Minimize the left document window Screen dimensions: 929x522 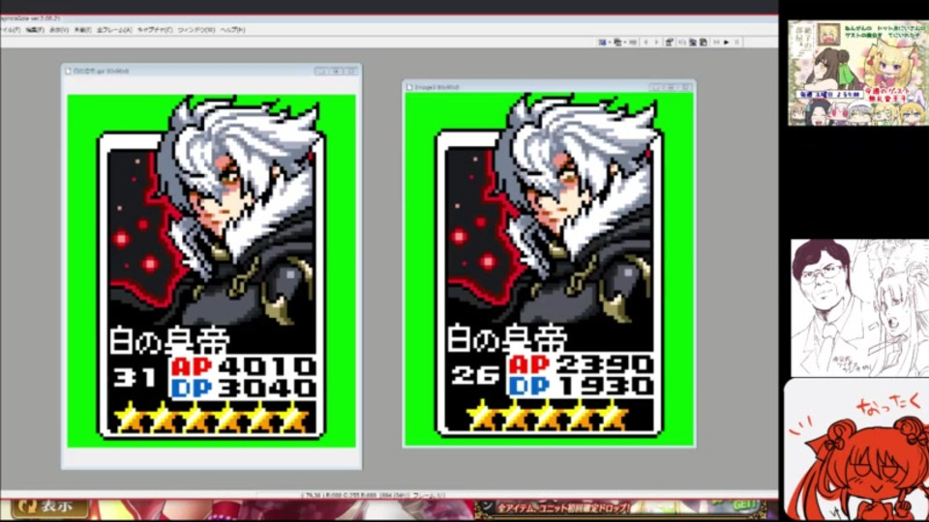click(x=320, y=71)
